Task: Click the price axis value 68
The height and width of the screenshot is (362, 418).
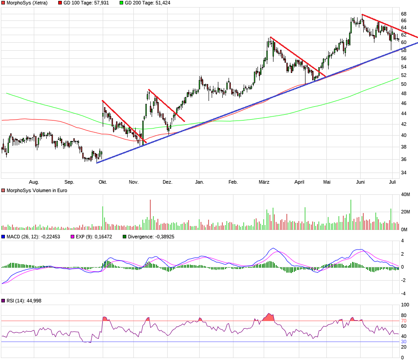Action: [x=404, y=14]
